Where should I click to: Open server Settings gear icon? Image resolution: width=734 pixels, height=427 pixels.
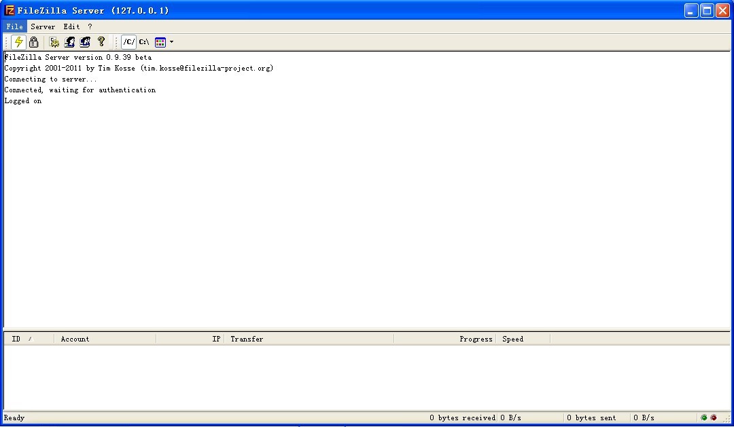(54, 42)
